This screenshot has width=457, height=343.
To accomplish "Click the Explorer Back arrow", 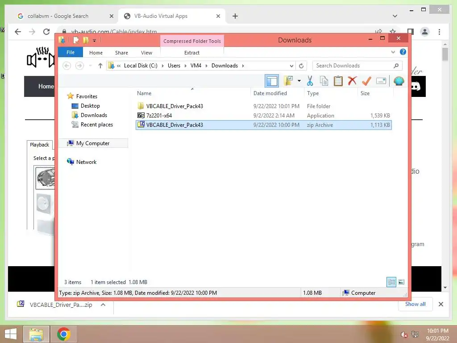I will (67, 66).
